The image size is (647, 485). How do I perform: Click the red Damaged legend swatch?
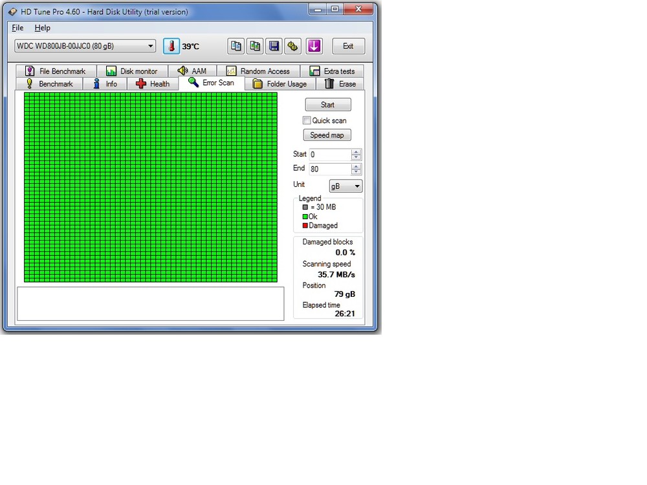point(305,226)
